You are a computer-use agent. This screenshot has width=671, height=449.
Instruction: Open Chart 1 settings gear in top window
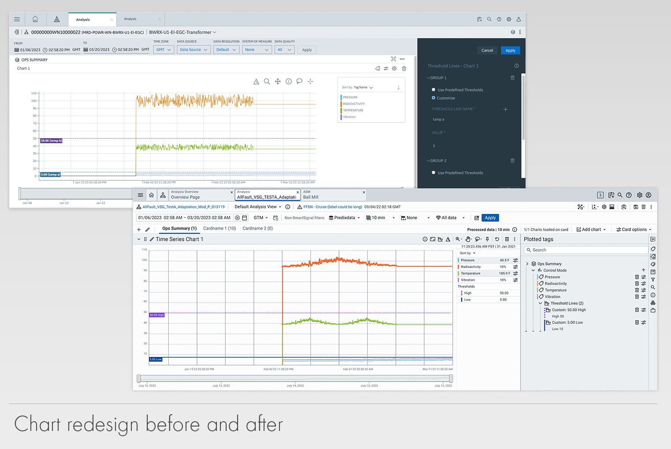click(x=394, y=68)
